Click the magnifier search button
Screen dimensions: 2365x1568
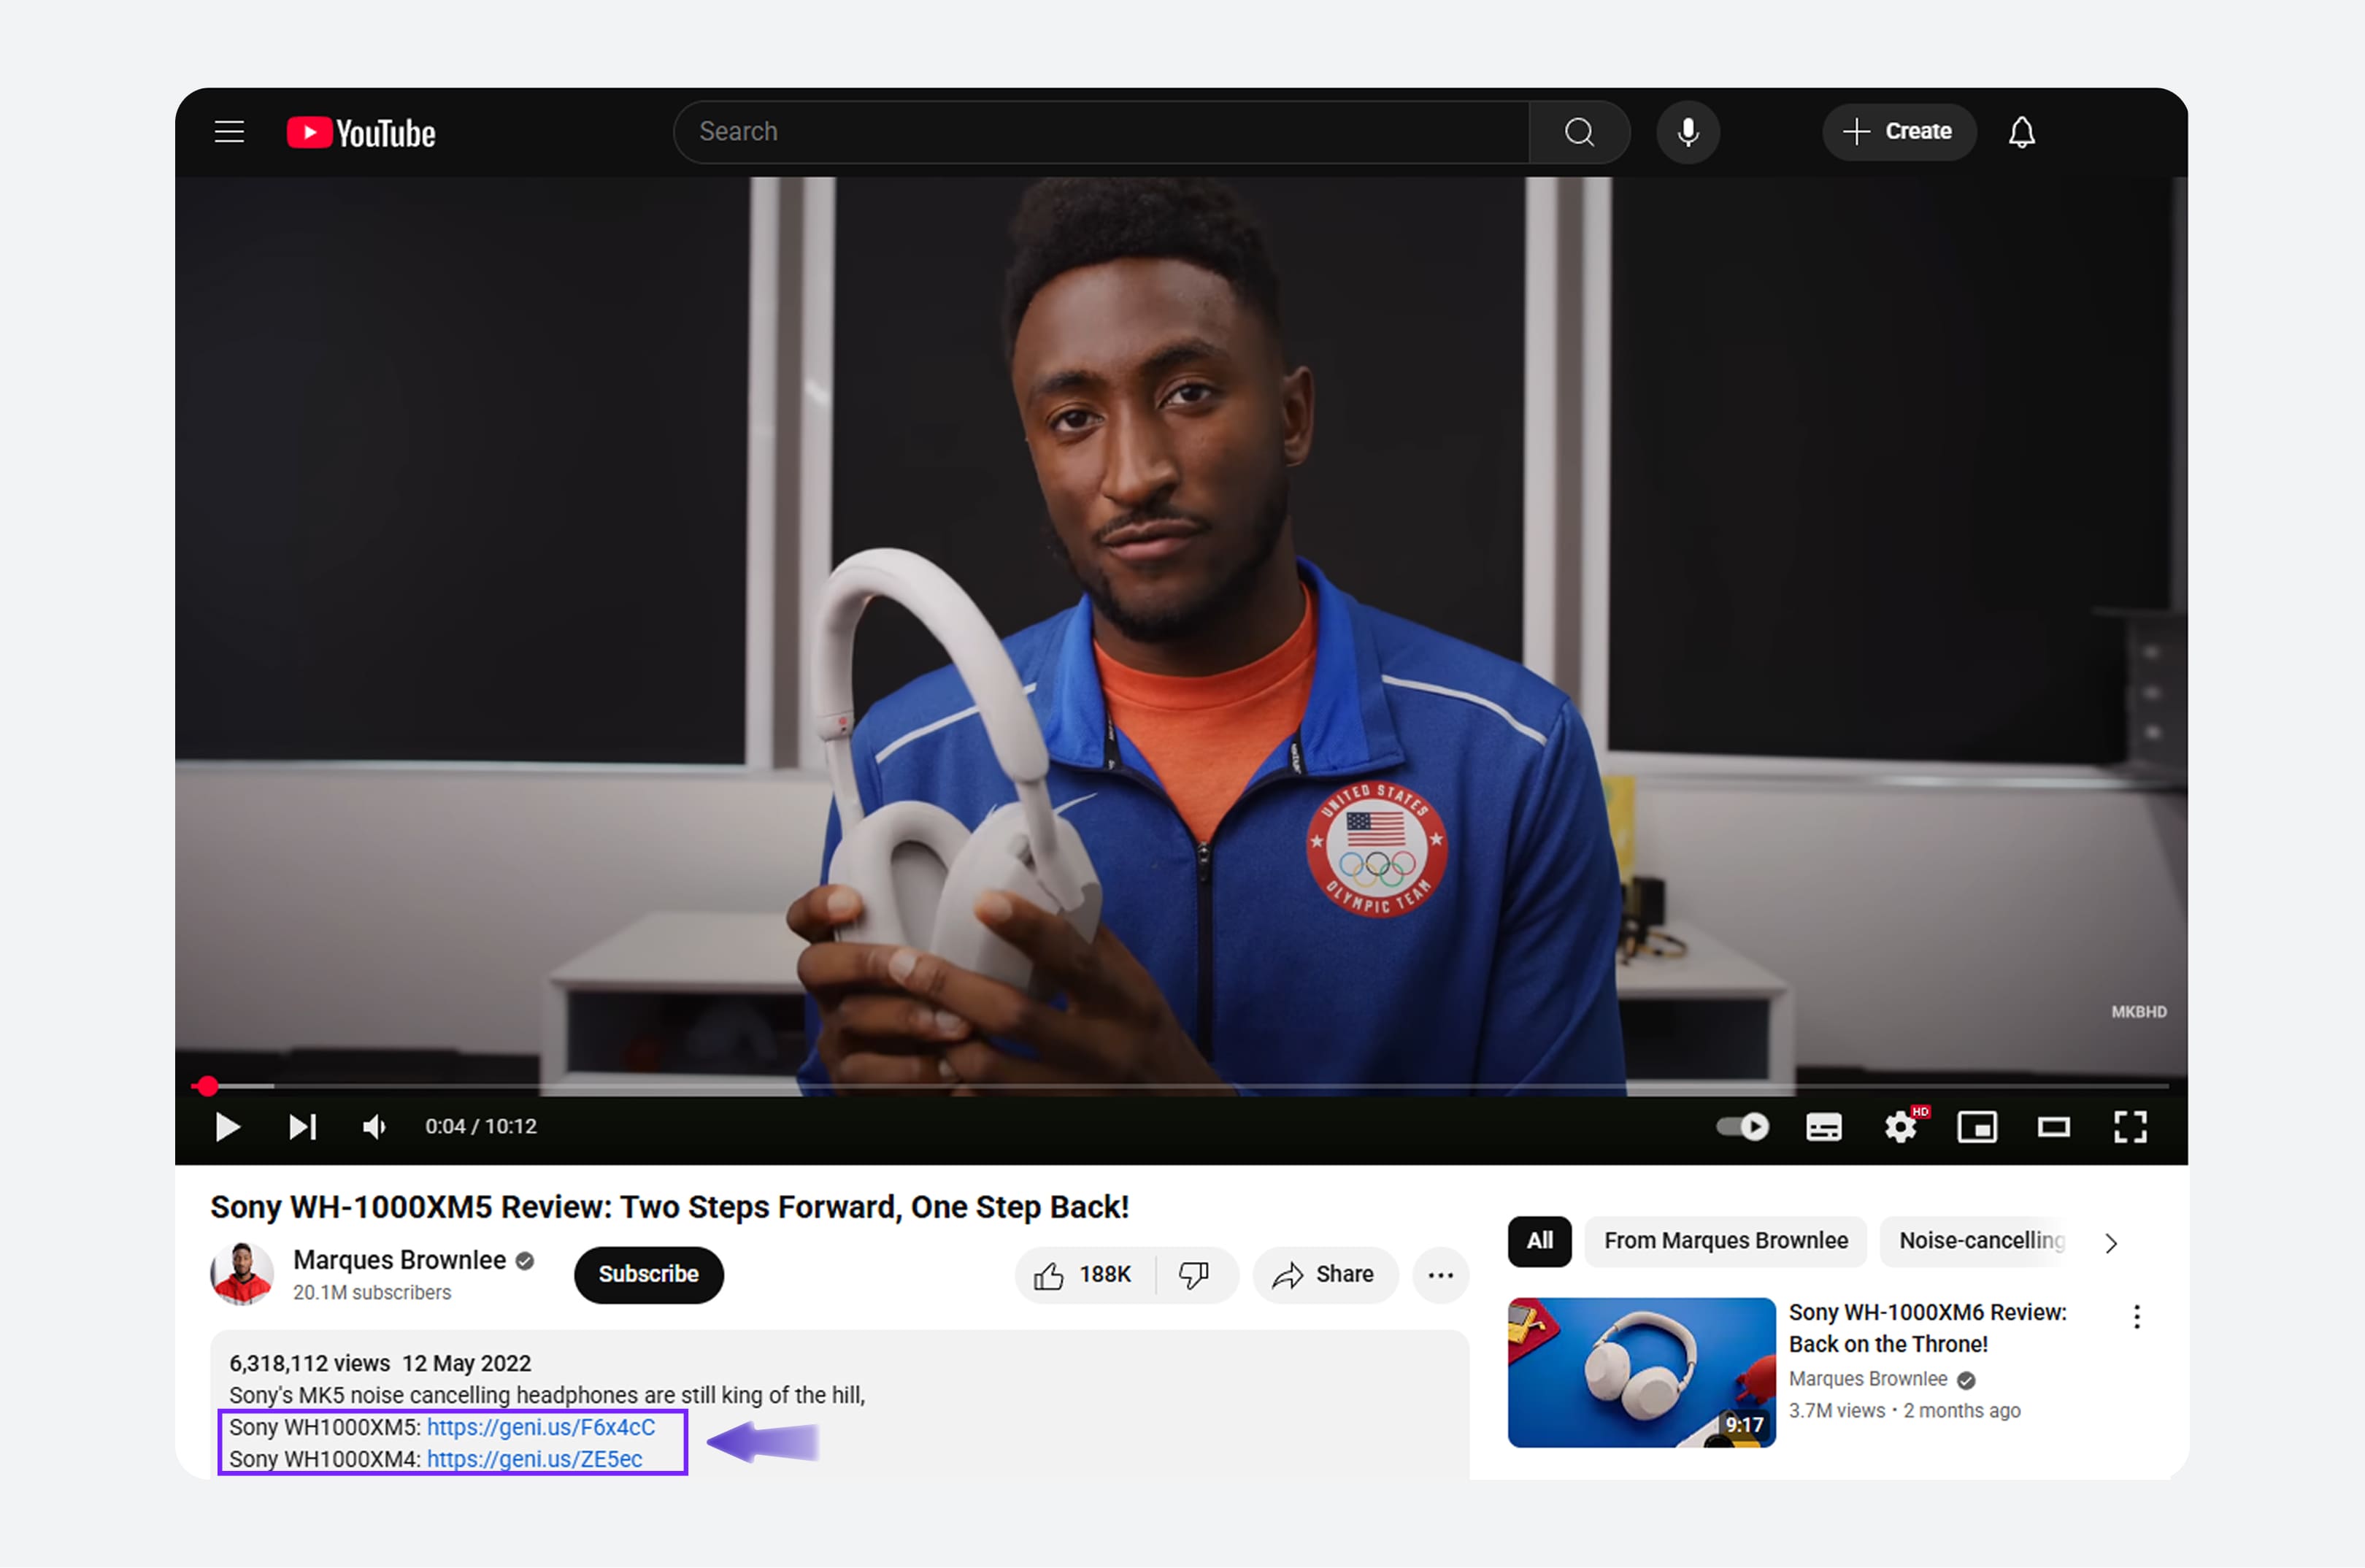point(1579,132)
